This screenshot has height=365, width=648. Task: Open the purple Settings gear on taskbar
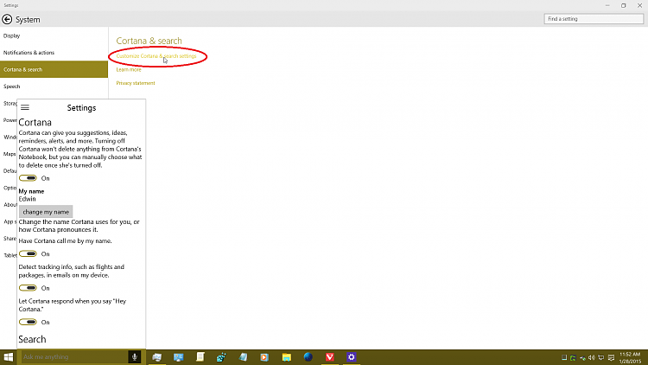coord(352,356)
